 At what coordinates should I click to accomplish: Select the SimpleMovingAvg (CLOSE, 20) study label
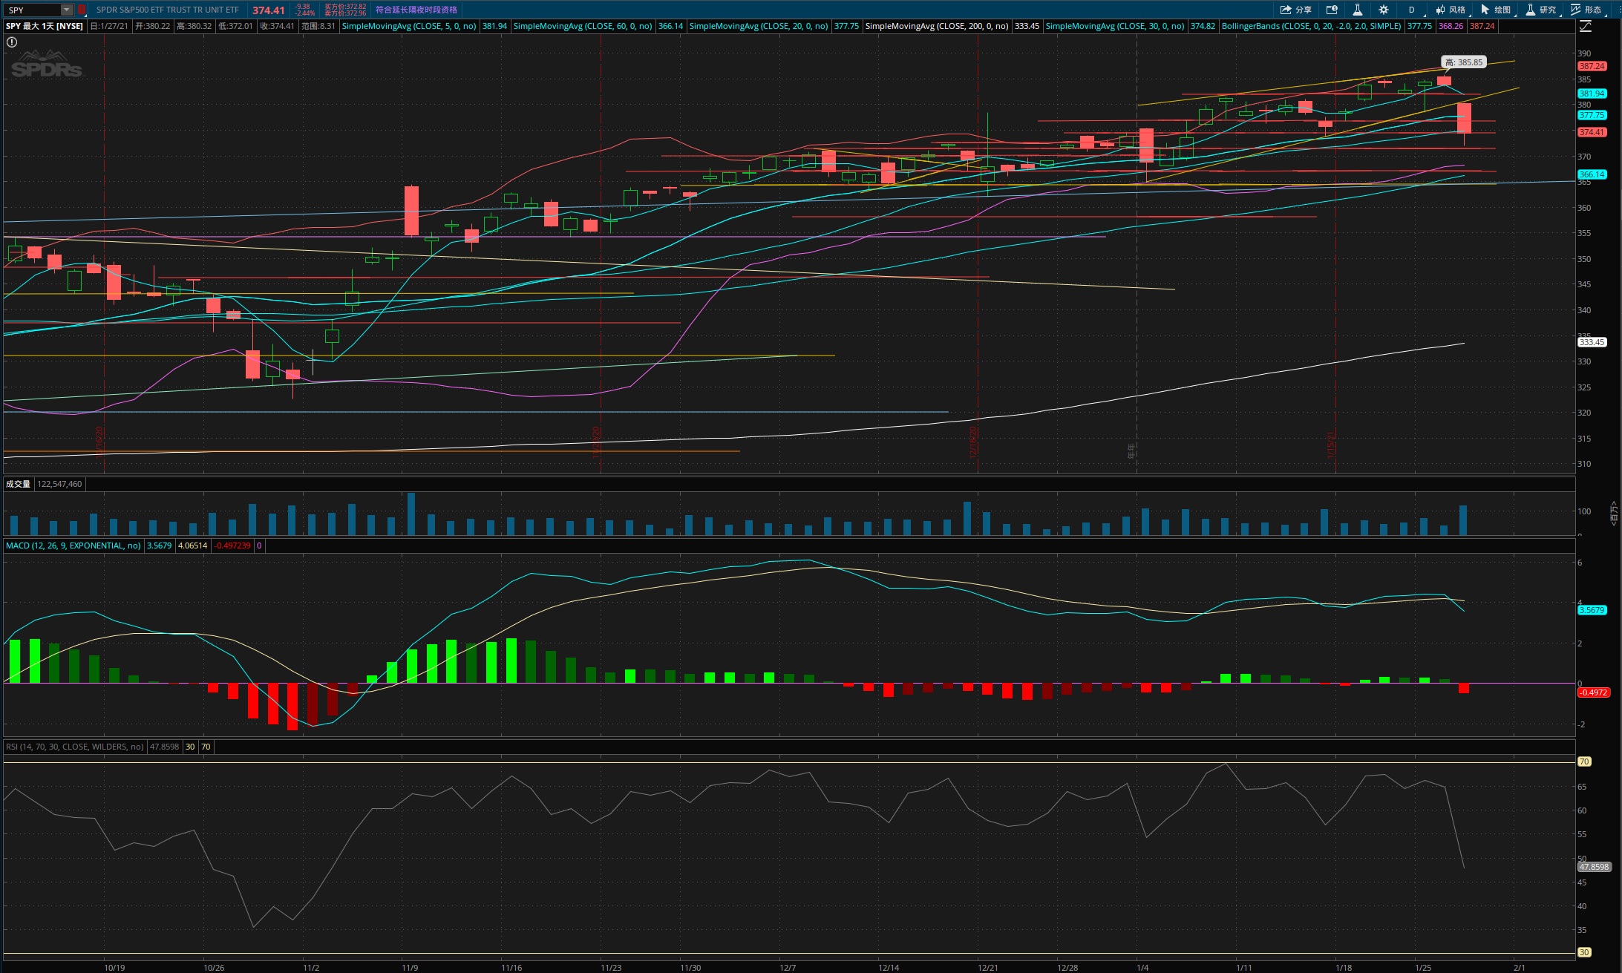coord(759,26)
